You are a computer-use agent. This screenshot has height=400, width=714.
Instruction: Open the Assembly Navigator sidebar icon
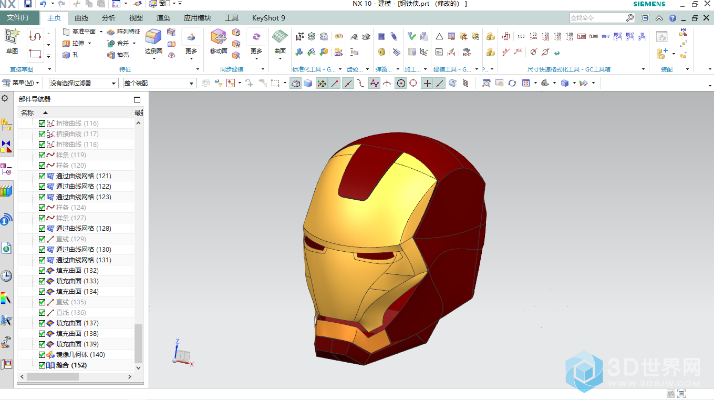[6, 125]
